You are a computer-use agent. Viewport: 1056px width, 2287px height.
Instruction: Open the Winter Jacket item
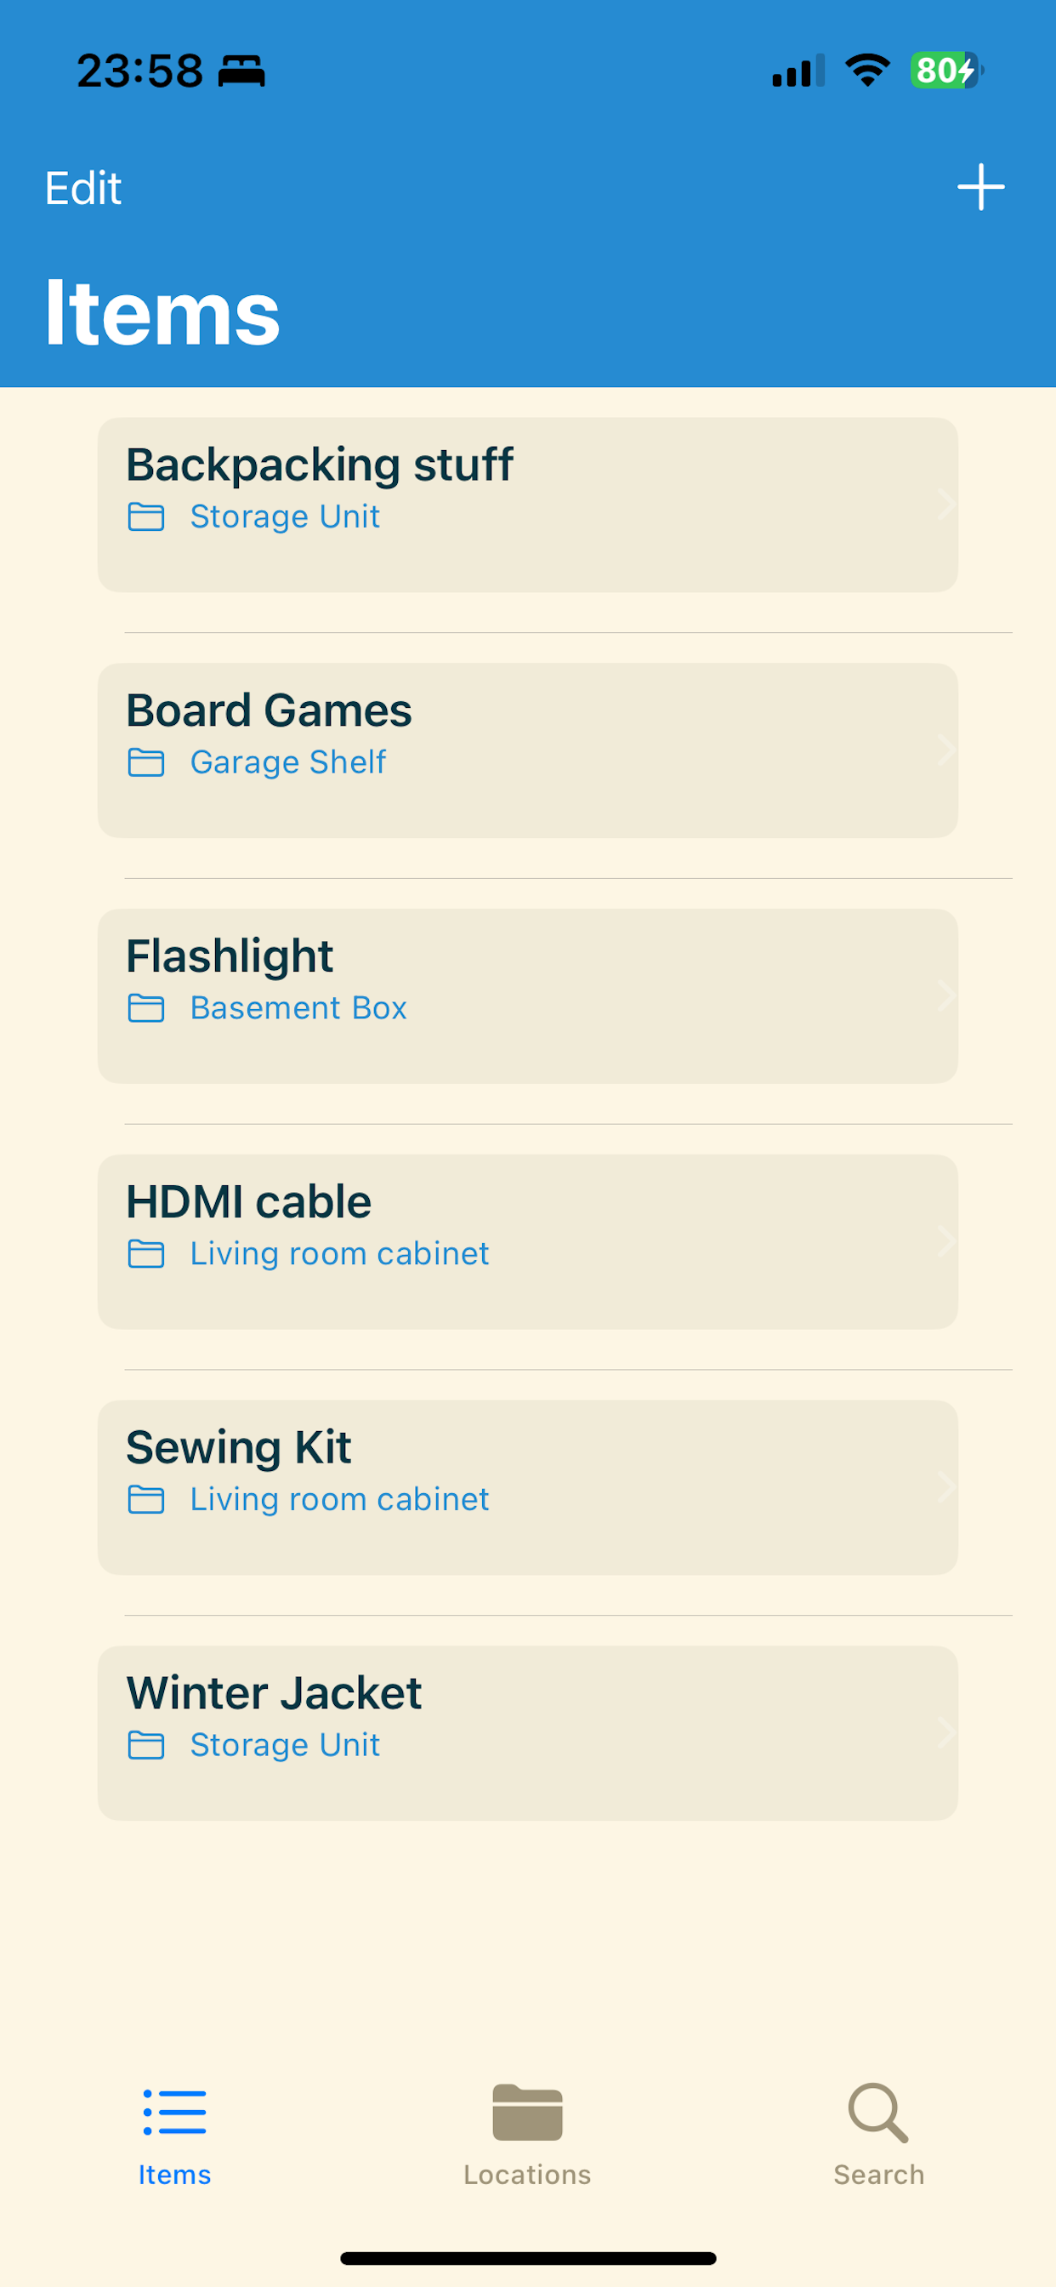coord(527,1733)
